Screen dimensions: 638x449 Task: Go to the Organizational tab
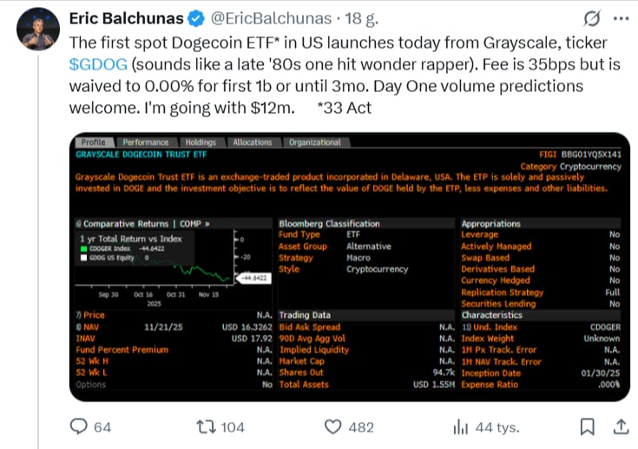pos(314,142)
